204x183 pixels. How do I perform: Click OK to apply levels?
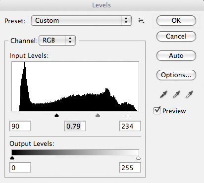176,21
